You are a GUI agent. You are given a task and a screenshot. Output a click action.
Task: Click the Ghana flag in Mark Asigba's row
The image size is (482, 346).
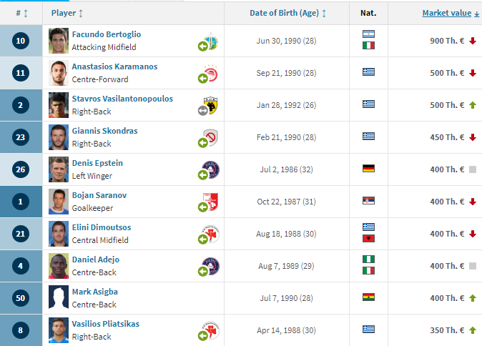368,297
